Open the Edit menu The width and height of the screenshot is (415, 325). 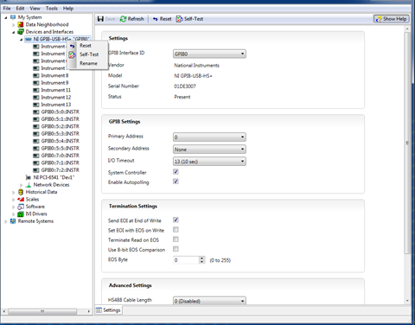[x=20, y=9]
